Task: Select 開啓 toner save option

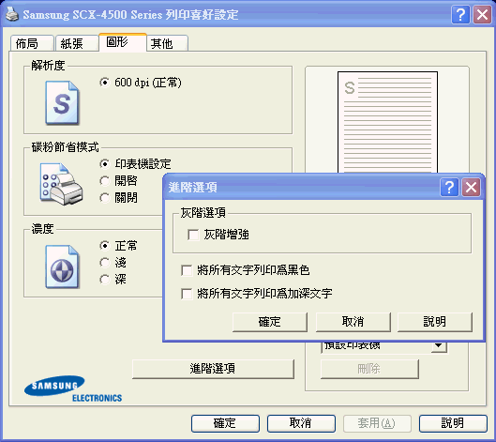Action: tap(104, 181)
